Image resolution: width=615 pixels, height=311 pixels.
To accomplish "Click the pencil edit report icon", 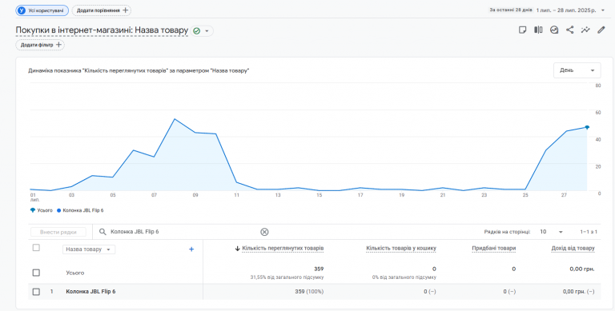I will click(x=601, y=30).
